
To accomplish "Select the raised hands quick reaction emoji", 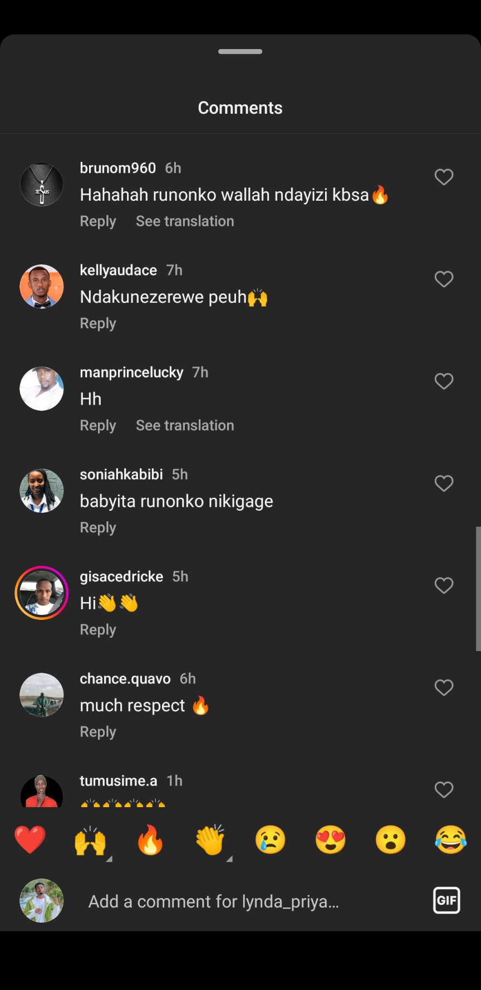I will coord(90,840).
